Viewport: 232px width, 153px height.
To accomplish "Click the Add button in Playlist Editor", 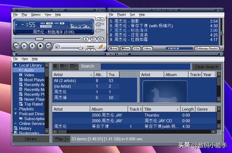I will pyautogui.click(x=114, y=49).
